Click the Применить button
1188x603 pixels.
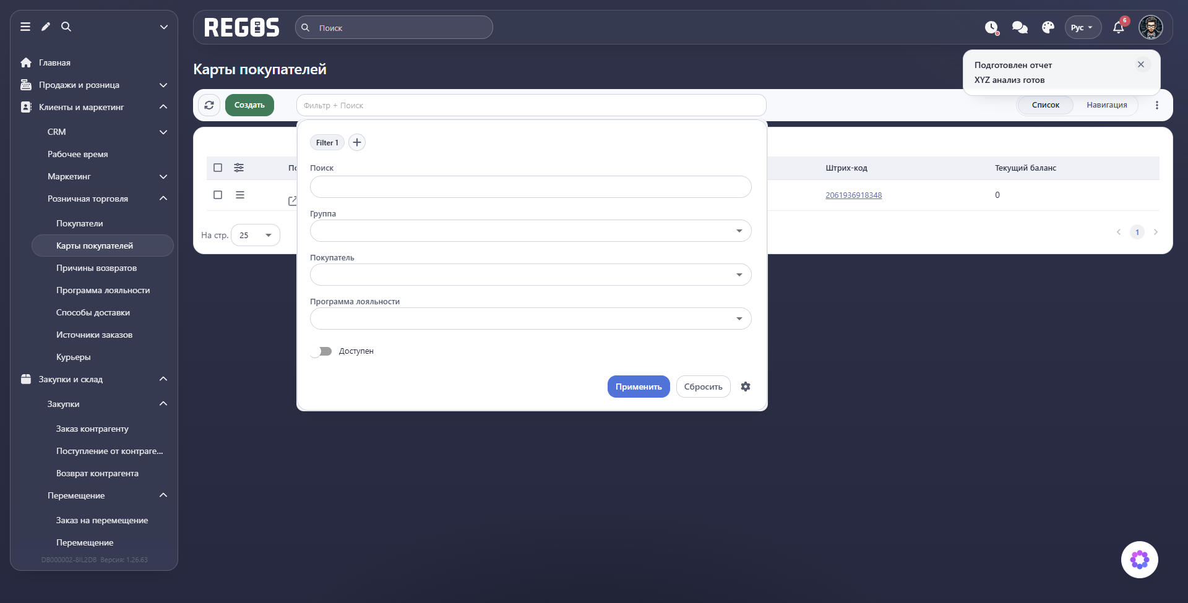point(639,387)
